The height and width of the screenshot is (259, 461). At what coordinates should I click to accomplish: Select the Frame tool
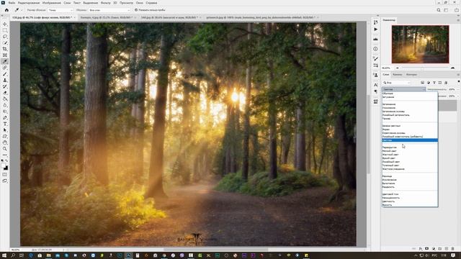click(x=5, y=55)
